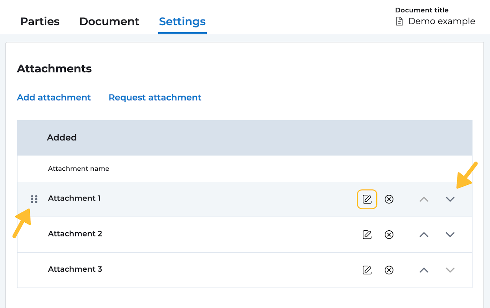This screenshot has height=308, width=490.
Task: Click edit icon for Attachment 2
Action: [x=367, y=235]
